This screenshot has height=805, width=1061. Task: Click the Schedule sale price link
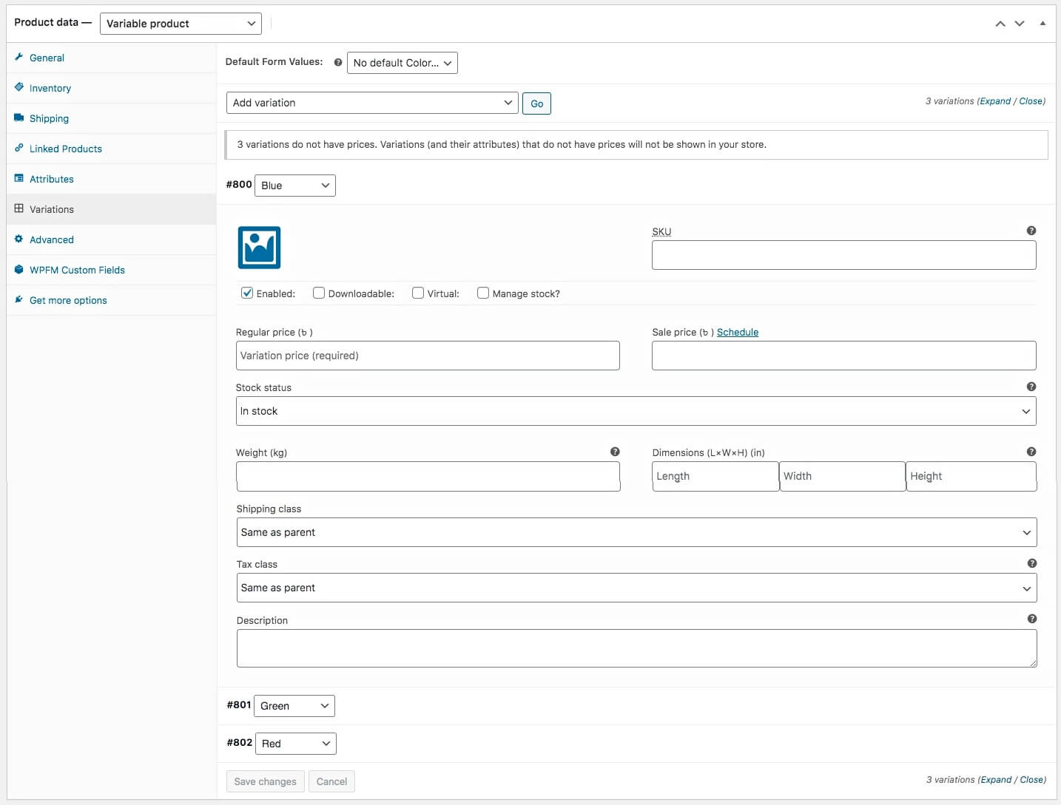click(737, 332)
